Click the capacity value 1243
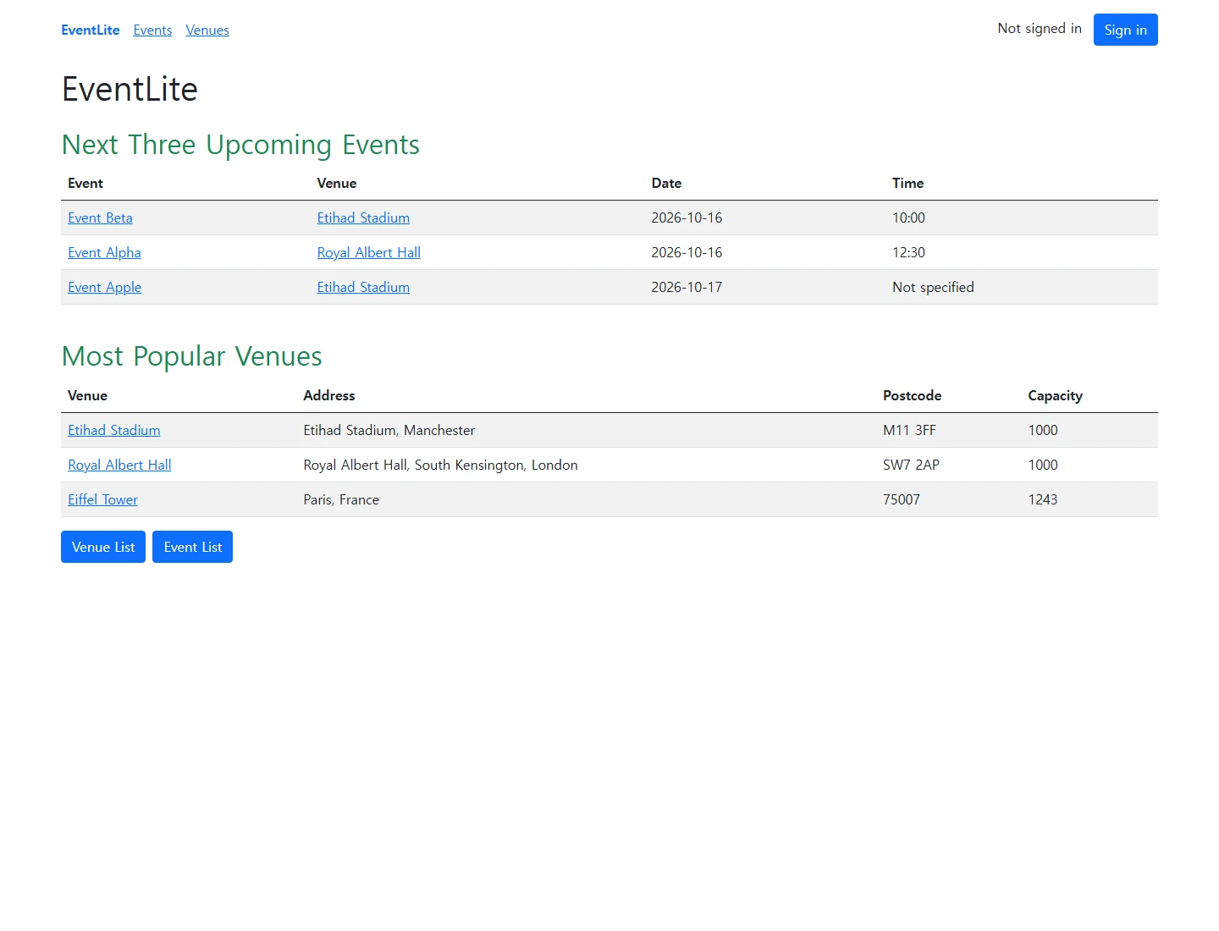 click(1043, 499)
